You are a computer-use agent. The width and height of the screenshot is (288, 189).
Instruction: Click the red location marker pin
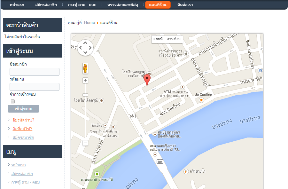click(x=147, y=80)
